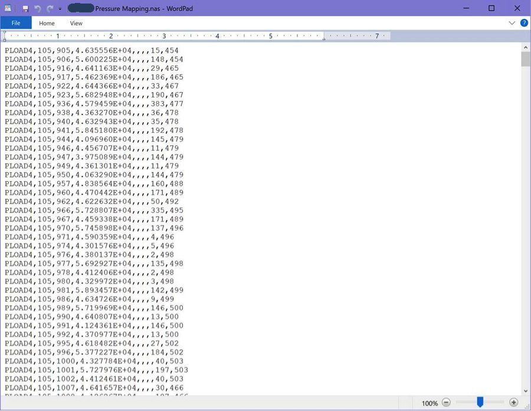
Task: Click line PLOAD4,105,950,4.063290E+04
Action: coord(94,175)
